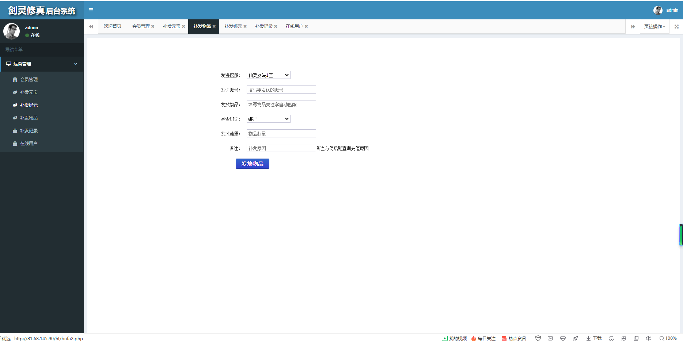
Task: Click the 发放物品 submit button
Action: tap(253, 164)
